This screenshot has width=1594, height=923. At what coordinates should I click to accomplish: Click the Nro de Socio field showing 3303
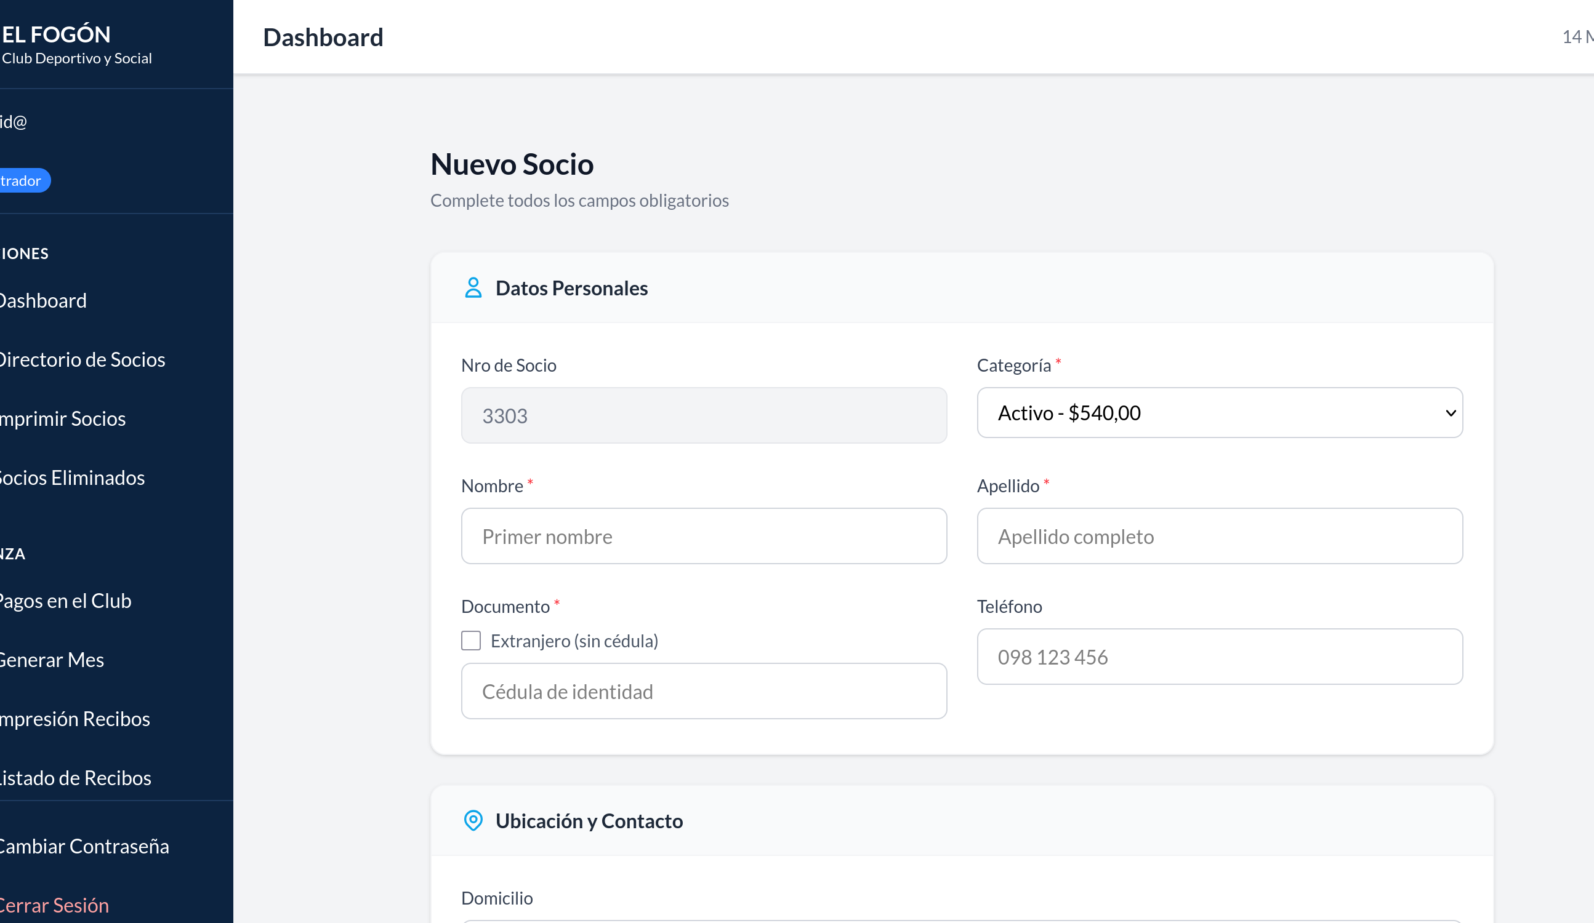703,415
